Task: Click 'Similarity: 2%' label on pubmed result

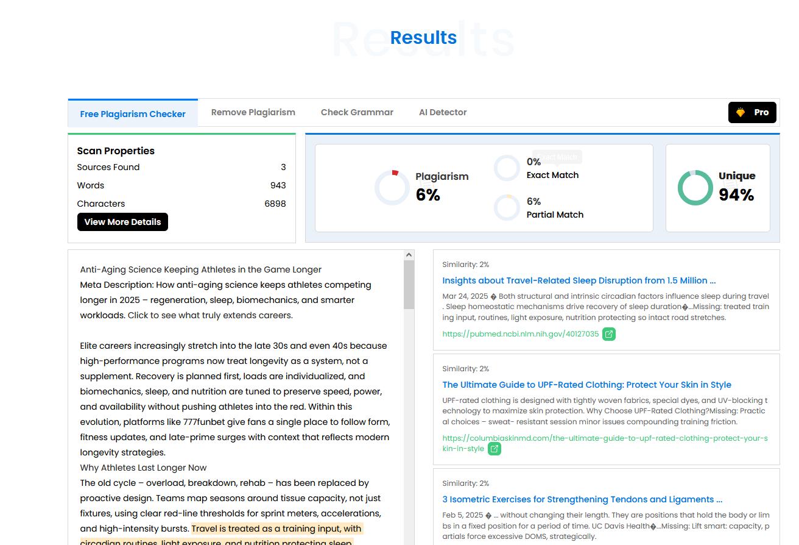Action: [x=466, y=265]
